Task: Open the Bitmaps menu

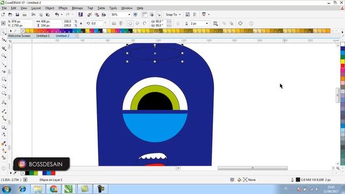Action: (78, 8)
